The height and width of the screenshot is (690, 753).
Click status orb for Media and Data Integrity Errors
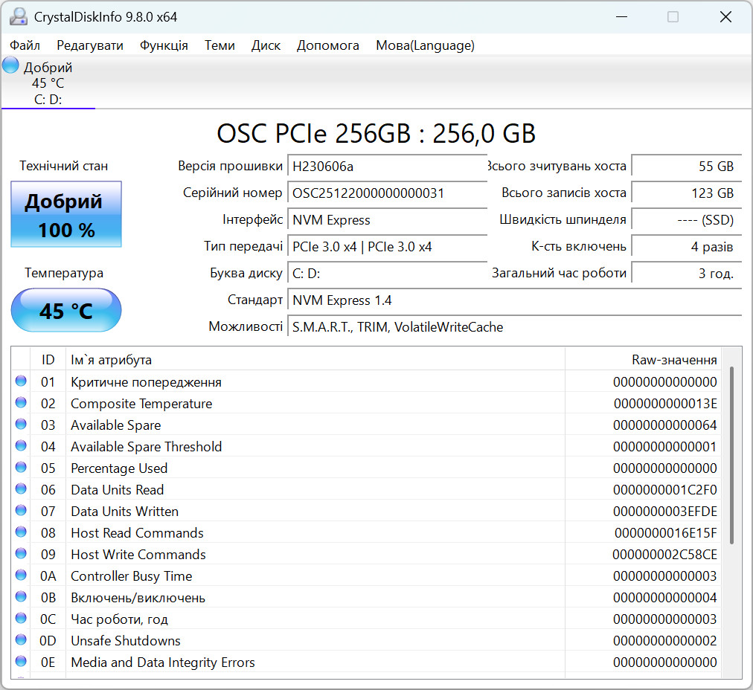pos(21,661)
